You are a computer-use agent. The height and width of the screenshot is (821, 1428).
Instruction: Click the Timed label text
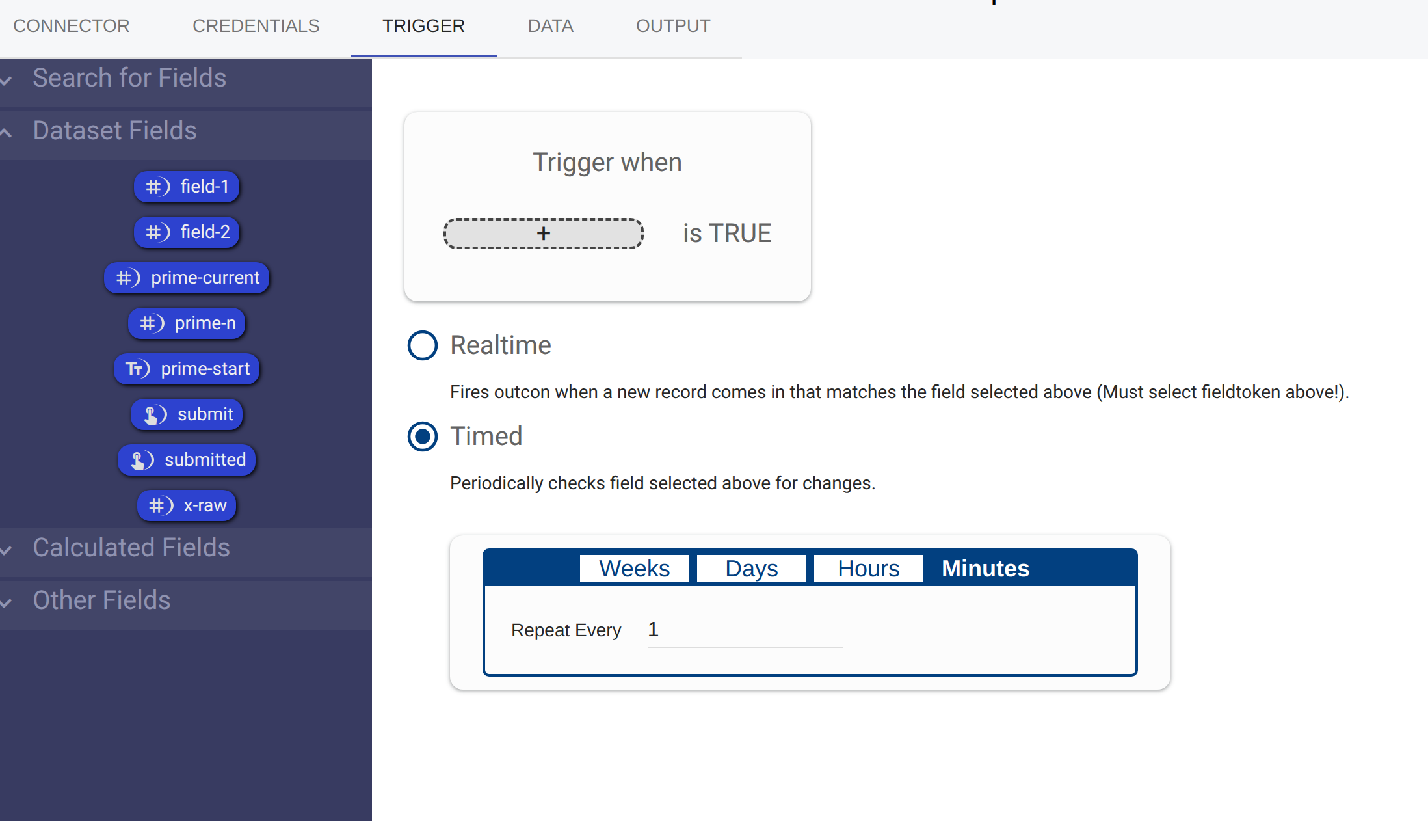[x=486, y=437]
